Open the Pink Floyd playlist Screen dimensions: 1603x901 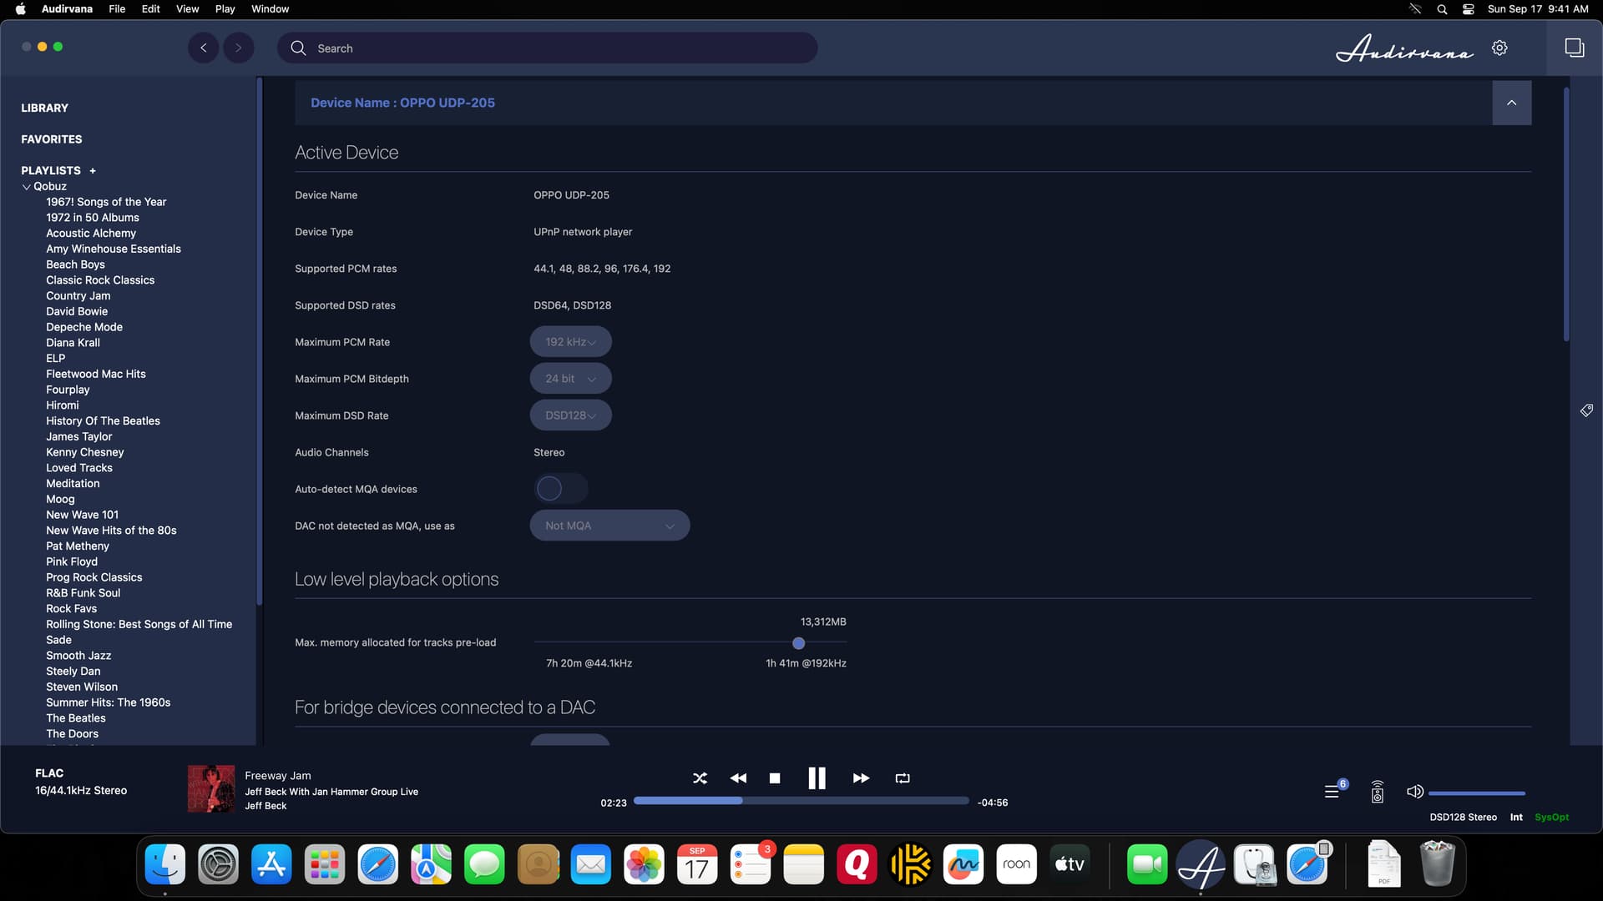coord(72,561)
